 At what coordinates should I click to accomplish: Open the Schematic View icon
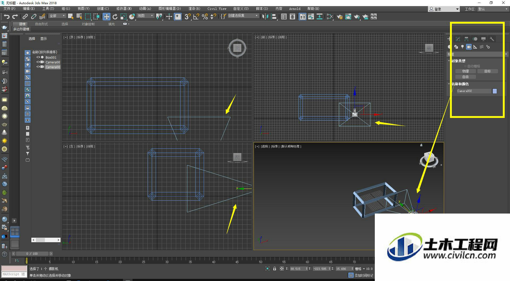320,16
